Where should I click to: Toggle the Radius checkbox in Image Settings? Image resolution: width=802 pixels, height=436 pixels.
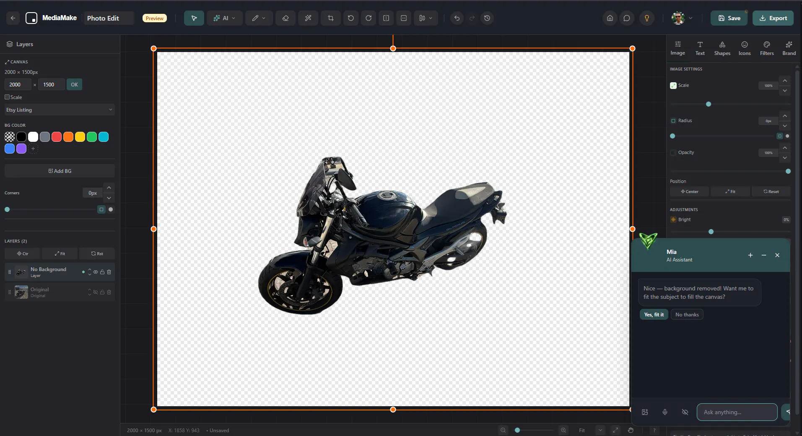(x=673, y=121)
